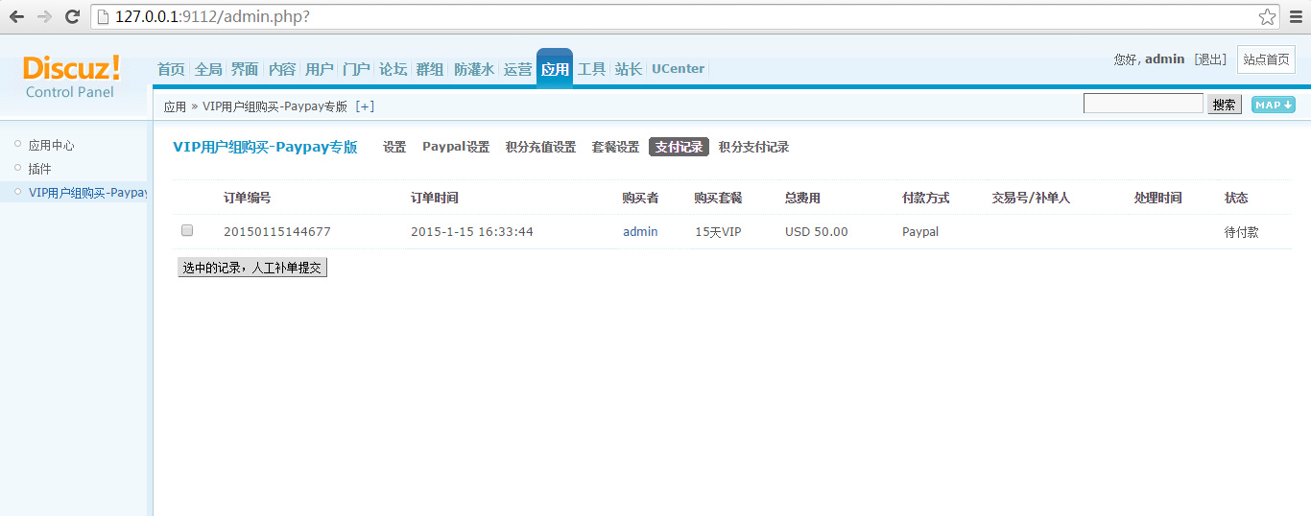Click the 退出 logout link
Viewport: 1311px width, 516px height.
(x=1210, y=59)
